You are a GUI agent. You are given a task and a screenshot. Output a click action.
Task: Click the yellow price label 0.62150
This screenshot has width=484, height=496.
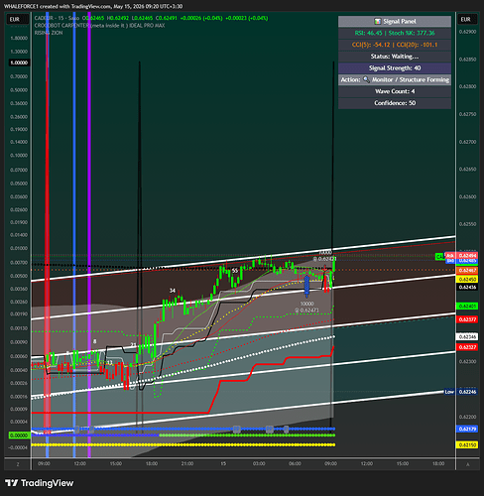pos(466,445)
